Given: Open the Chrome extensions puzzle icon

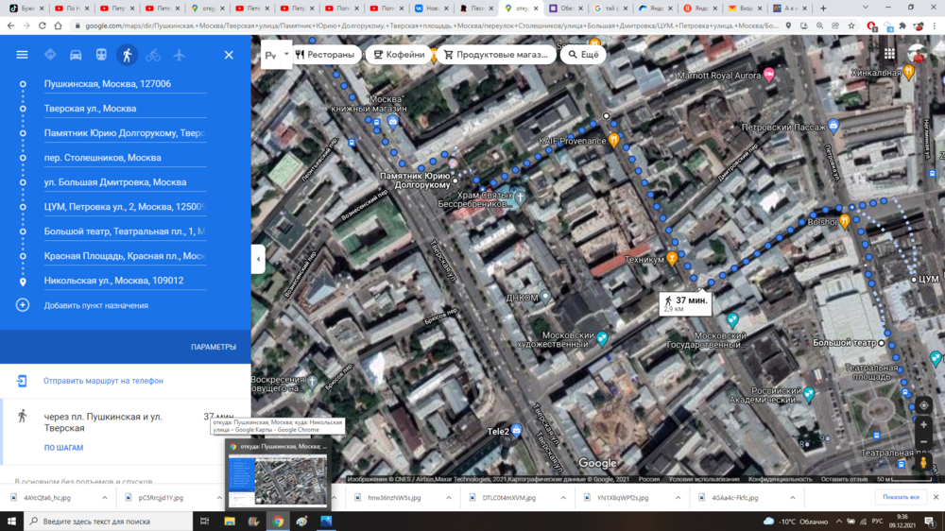Looking at the screenshot, I should point(902,26).
